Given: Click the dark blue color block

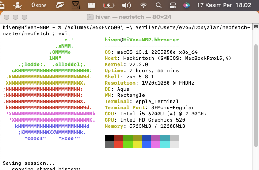Looking at the screenshot, I should (146, 138).
